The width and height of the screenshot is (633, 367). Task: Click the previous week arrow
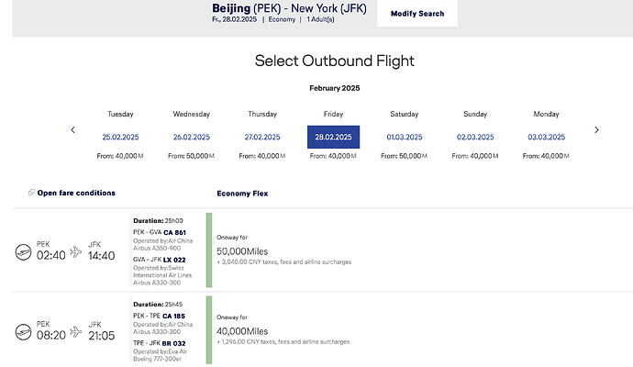73,130
